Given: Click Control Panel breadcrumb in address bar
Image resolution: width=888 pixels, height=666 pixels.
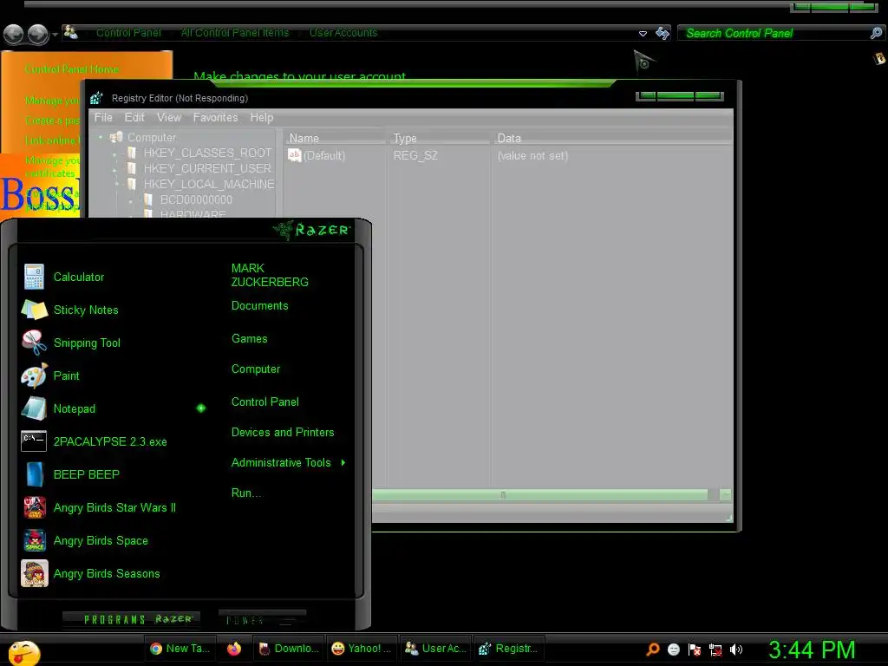Looking at the screenshot, I should [x=128, y=33].
